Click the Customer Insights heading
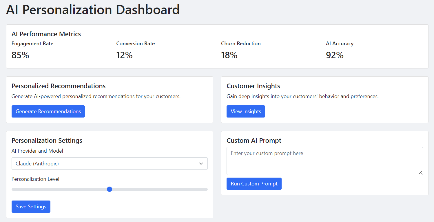The height and width of the screenshot is (222, 434). [x=253, y=86]
